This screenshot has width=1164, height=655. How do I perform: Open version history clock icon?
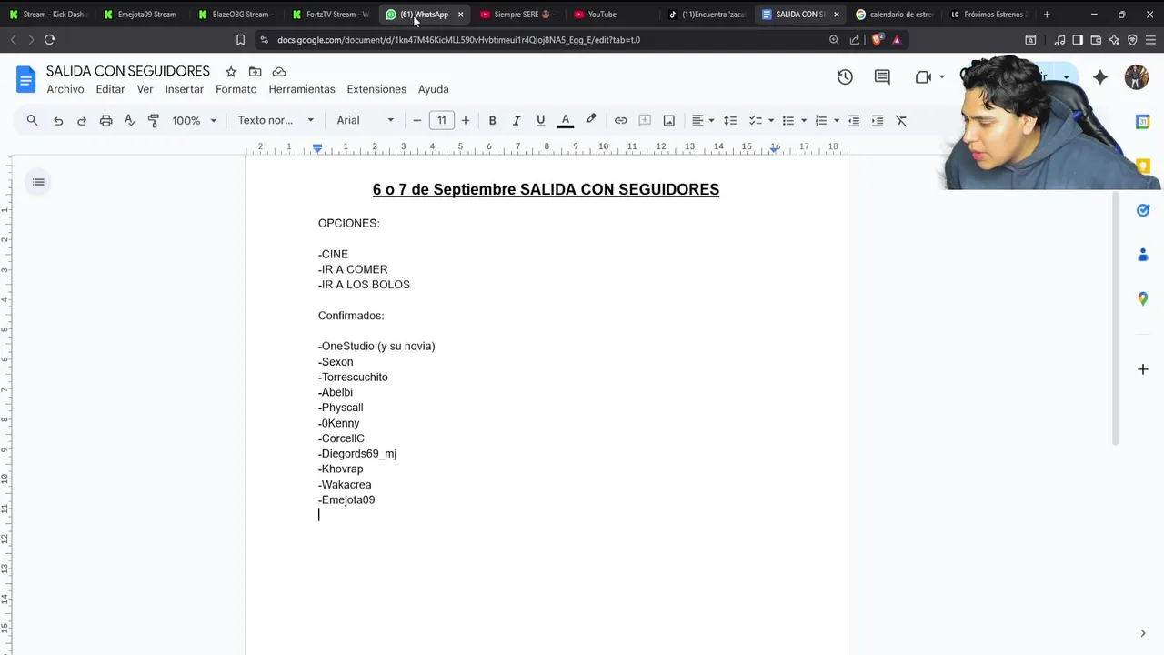tap(845, 77)
